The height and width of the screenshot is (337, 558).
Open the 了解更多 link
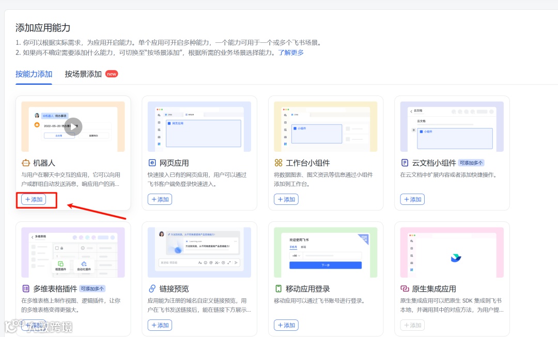[x=291, y=53]
